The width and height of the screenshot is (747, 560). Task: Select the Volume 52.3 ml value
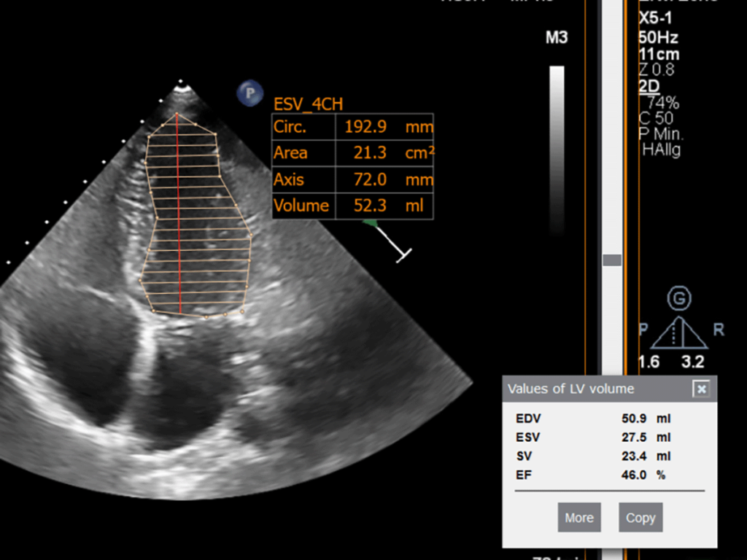click(x=370, y=206)
